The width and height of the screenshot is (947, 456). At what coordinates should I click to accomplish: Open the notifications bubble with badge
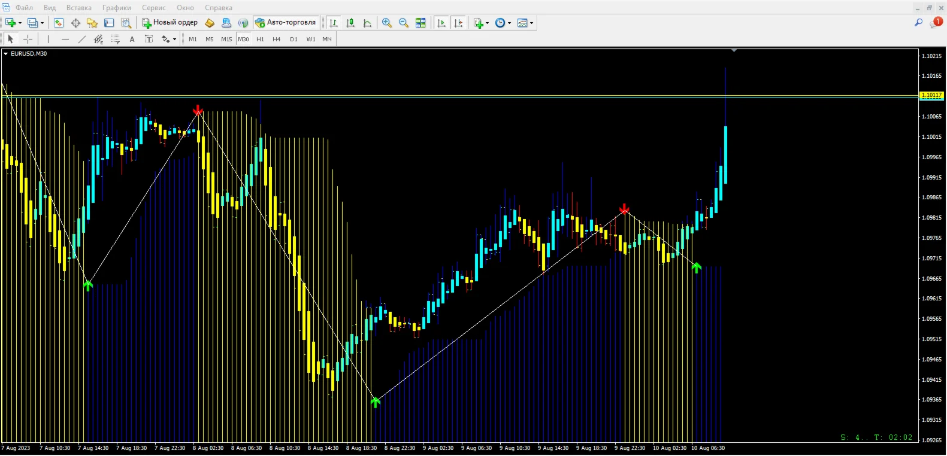[936, 22]
